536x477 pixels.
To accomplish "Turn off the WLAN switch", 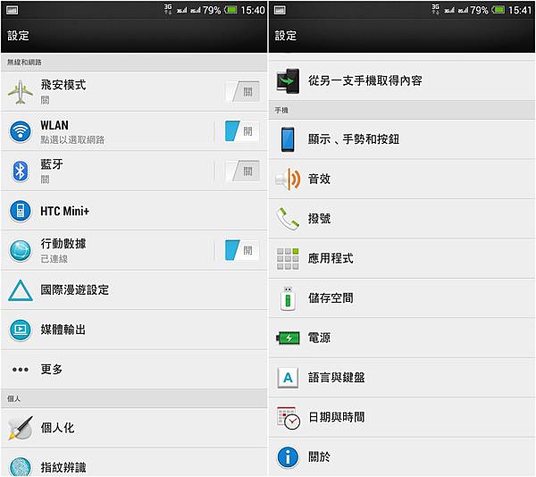I will tap(242, 131).
